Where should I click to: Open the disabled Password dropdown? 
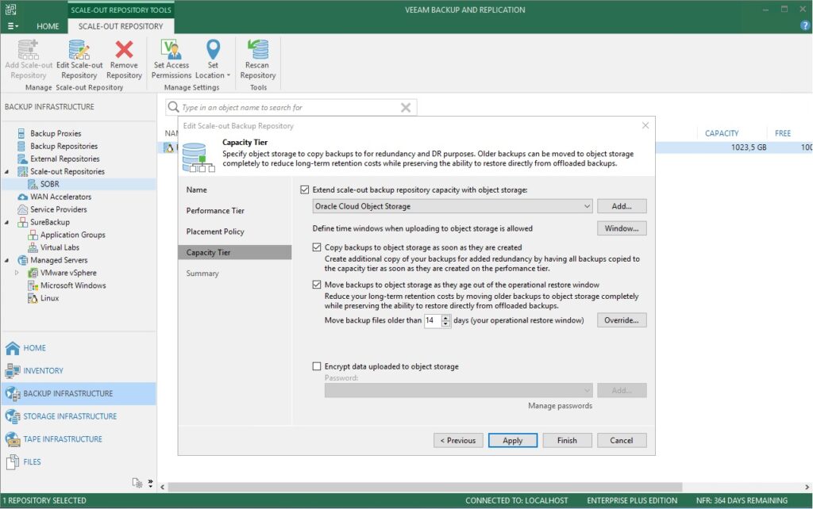coord(458,390)
